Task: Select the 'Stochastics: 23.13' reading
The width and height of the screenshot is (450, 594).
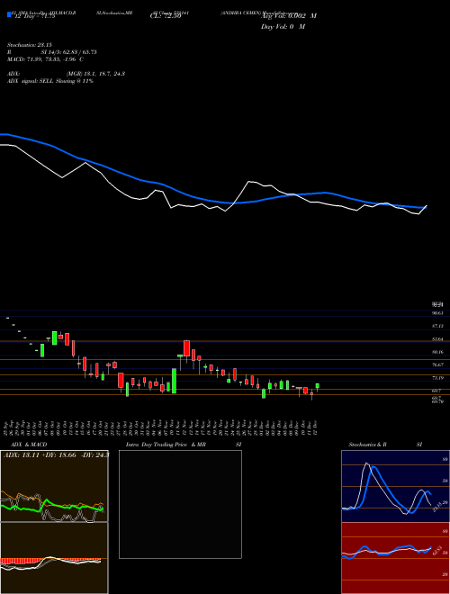Action: coord(29,45)
